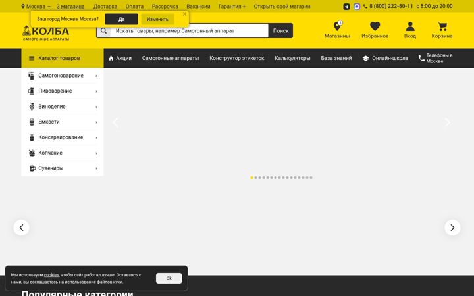
Task: Expand Емкости submenu arrow
Action: (96, 122)
